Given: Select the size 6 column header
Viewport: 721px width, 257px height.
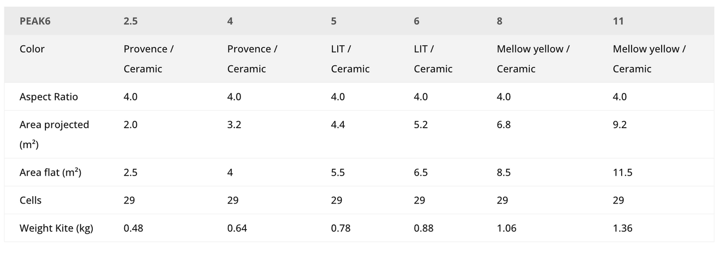Looking at the screenshot, I should pos(417,21).
